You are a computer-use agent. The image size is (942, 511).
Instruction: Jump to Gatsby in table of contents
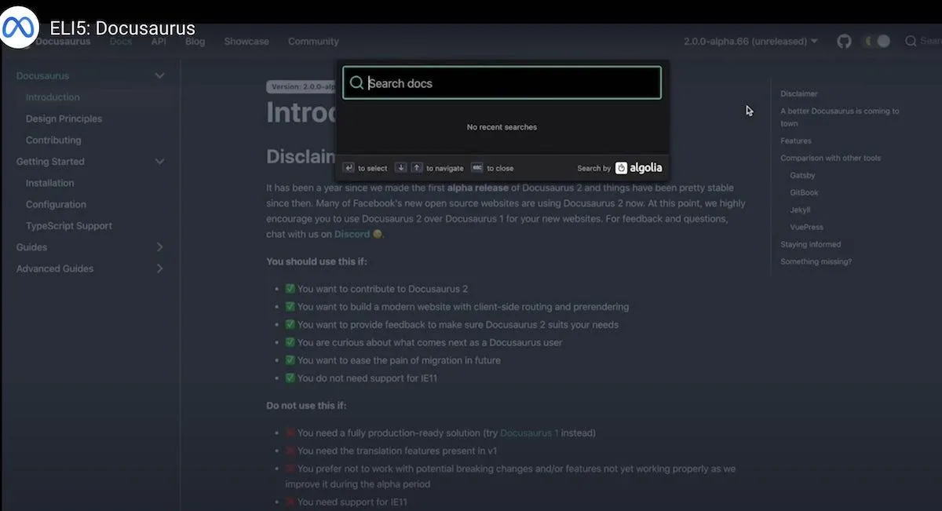(x=802, y=176)
